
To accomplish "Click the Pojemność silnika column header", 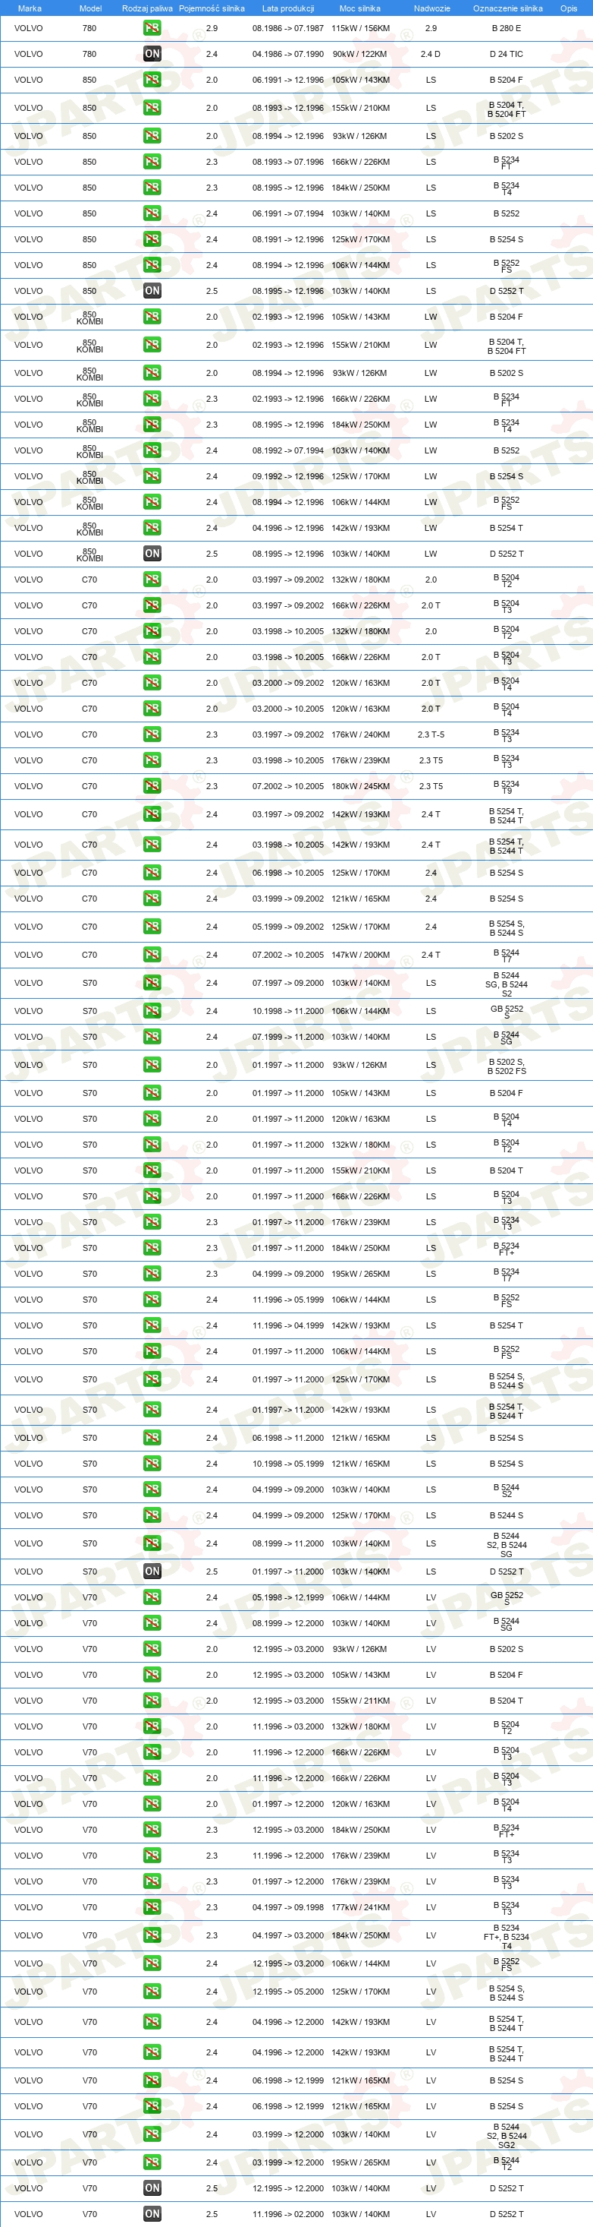I will pos(212,8).
